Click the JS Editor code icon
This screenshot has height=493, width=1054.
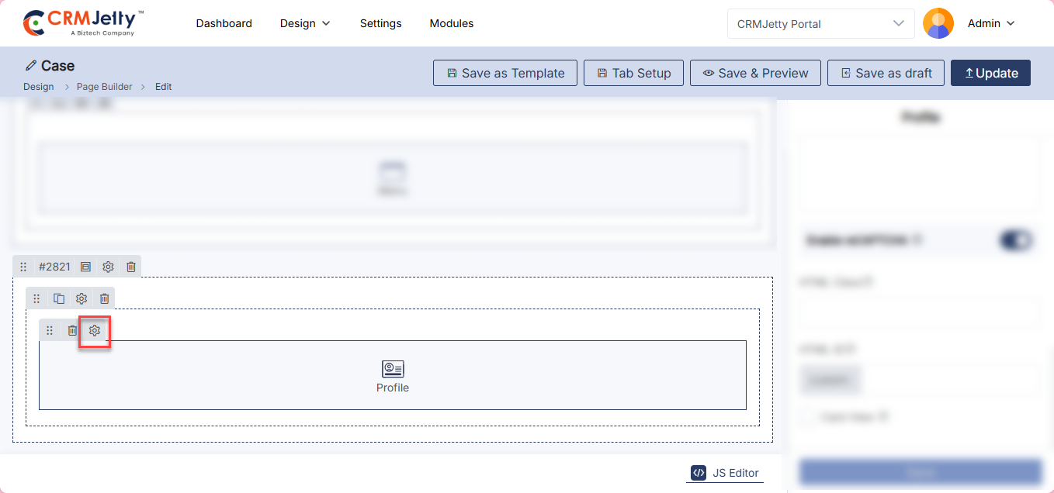(x=699, y=473)
